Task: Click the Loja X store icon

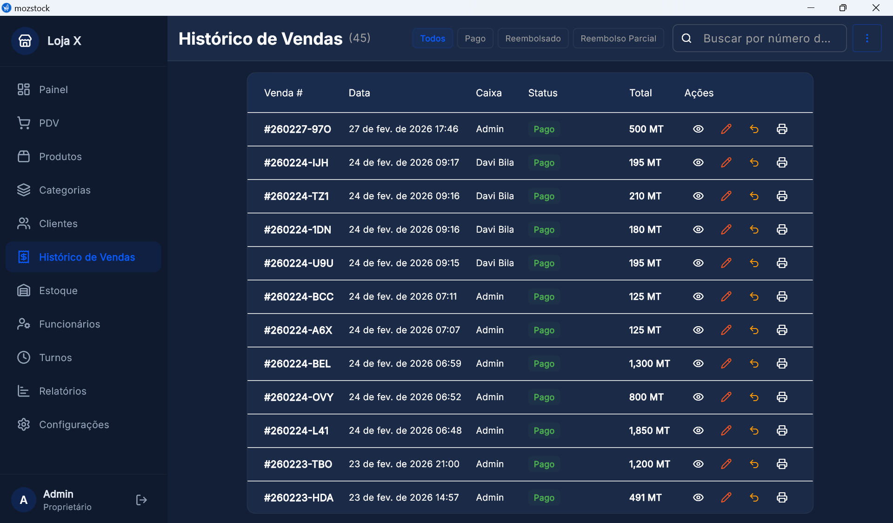Action: [25, 40]
